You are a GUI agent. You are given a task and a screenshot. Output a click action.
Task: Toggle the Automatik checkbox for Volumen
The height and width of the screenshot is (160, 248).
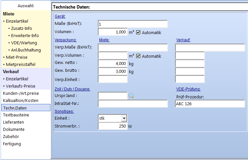point(138,32)
